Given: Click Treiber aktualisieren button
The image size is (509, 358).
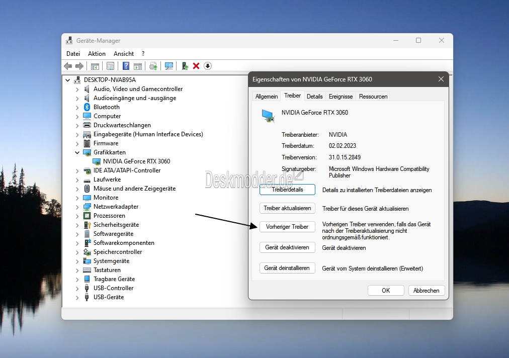Looking at the screenshot, I should tap(287, 208).
